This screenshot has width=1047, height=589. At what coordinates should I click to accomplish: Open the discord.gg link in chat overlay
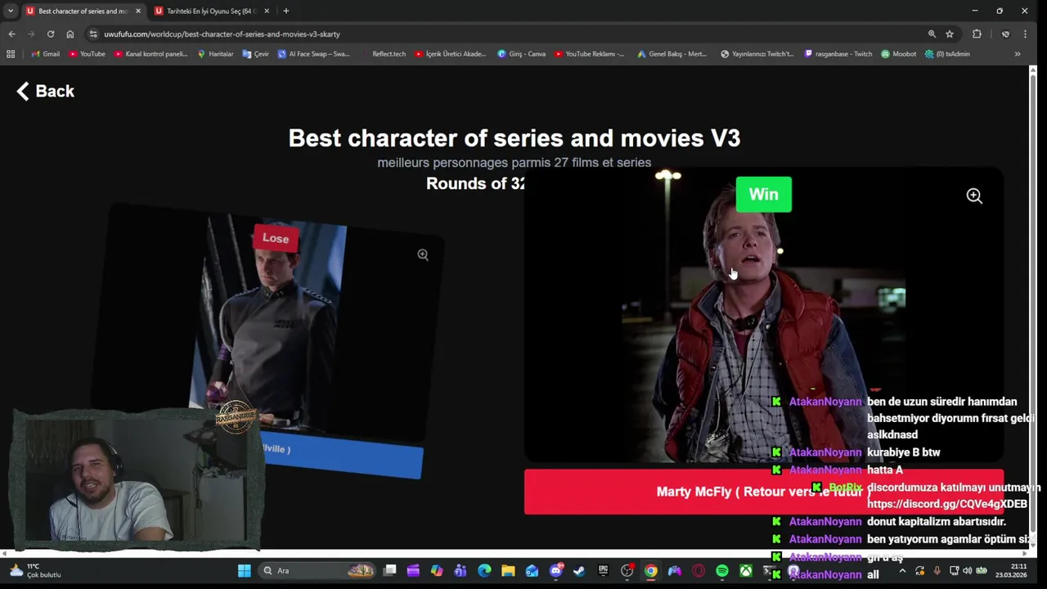point(946,504)
